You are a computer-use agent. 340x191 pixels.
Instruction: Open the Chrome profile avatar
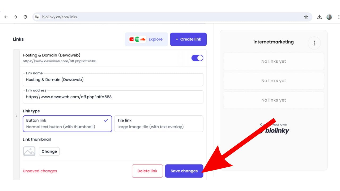pyautogui.click(x=329, y=17)
